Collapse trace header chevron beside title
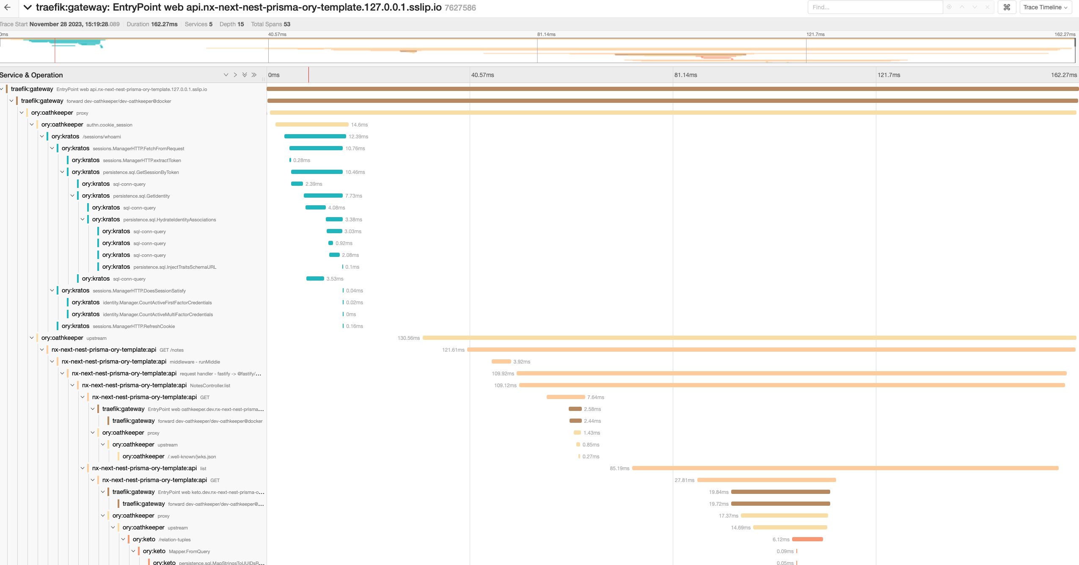 (28, 7)
